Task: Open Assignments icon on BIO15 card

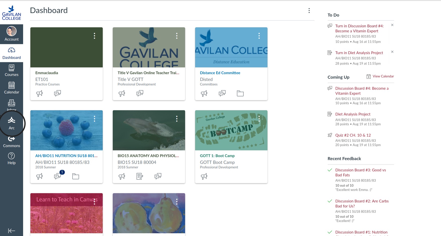Action: point(140,176)
